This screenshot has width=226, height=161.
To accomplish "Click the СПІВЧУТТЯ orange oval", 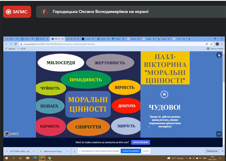I will [x=88, y=127].
